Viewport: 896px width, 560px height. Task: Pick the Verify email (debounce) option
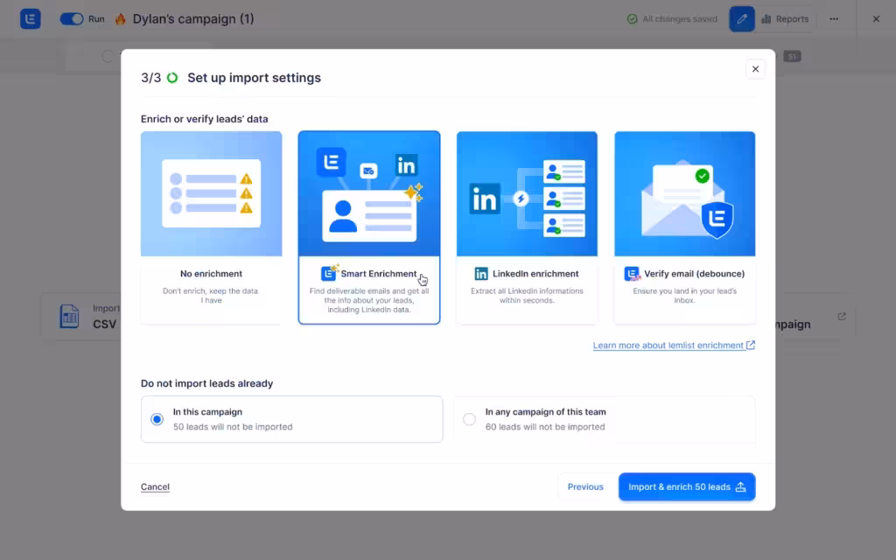click(684, 227)
